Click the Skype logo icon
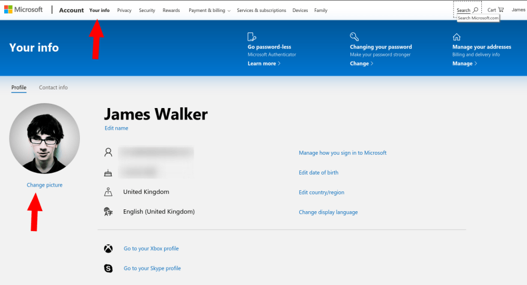 pyautogui.click(x=108, y=269)
